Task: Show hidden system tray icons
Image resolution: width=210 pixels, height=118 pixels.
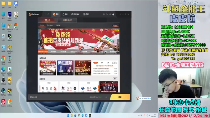Action: [139, 115]
